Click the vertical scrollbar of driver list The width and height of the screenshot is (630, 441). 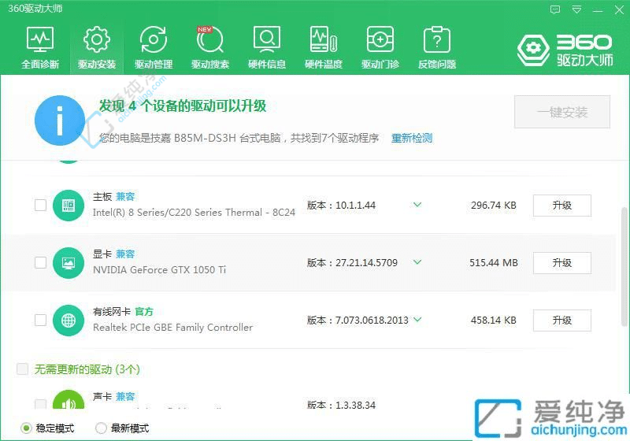coord(624,267)
